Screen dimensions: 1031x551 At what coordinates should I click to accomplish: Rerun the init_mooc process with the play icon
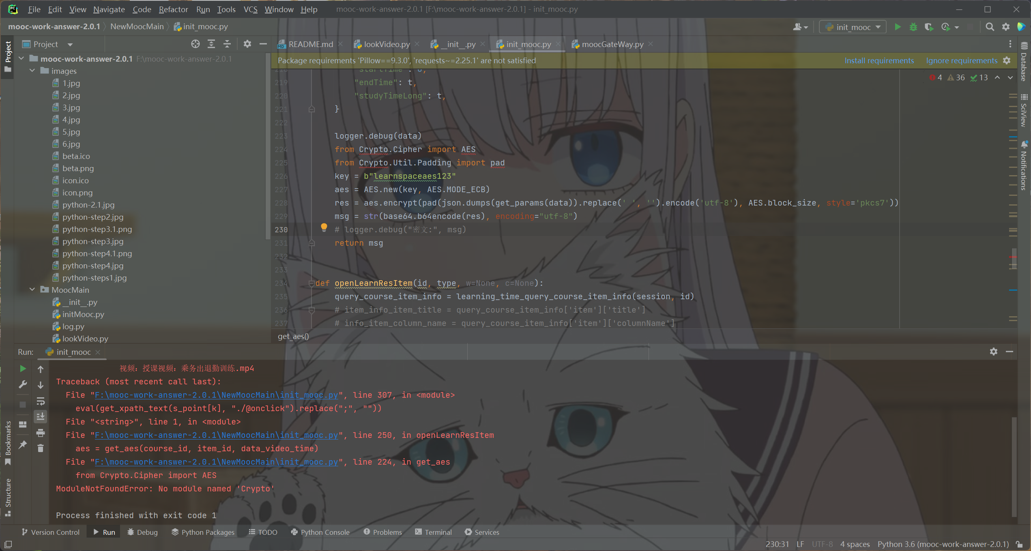click(23, 369)
